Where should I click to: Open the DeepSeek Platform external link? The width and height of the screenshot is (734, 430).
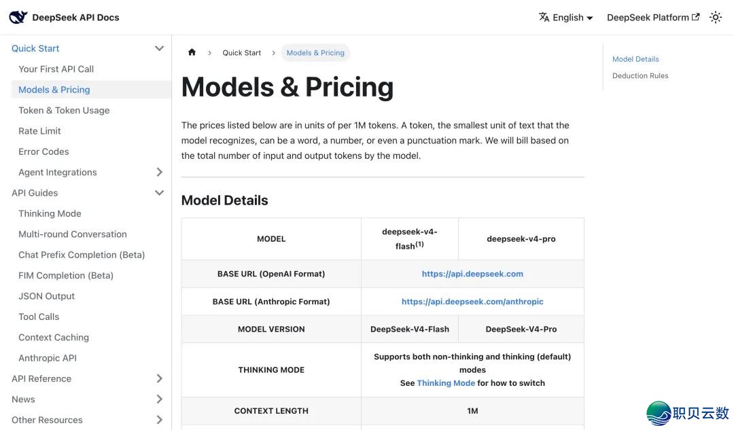653,17
